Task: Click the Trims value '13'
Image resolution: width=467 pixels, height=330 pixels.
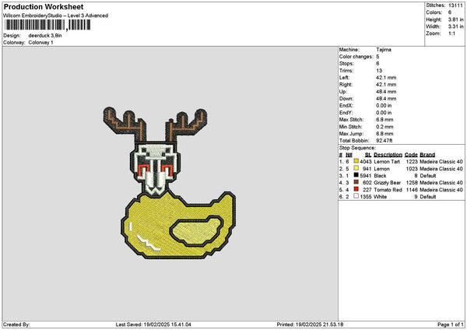Action: click(x=379, y=71)
